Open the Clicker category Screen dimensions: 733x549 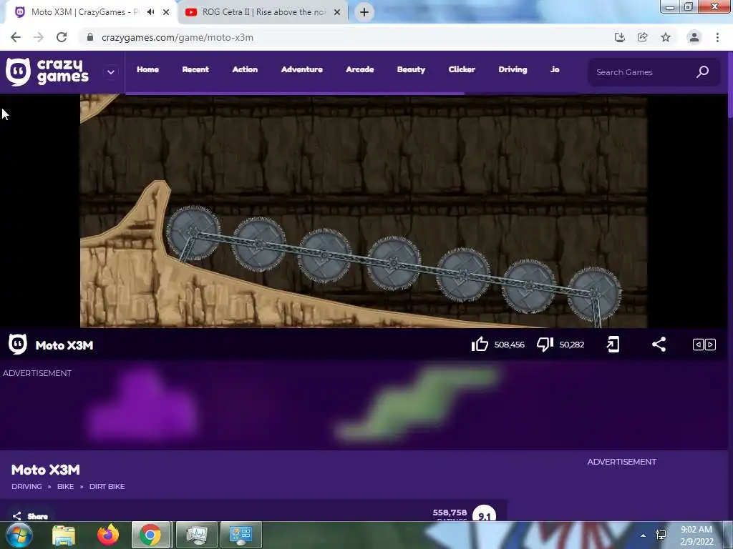[462, 69]
